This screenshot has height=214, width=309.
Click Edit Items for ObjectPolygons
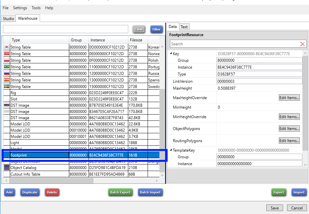coord(289,129)
